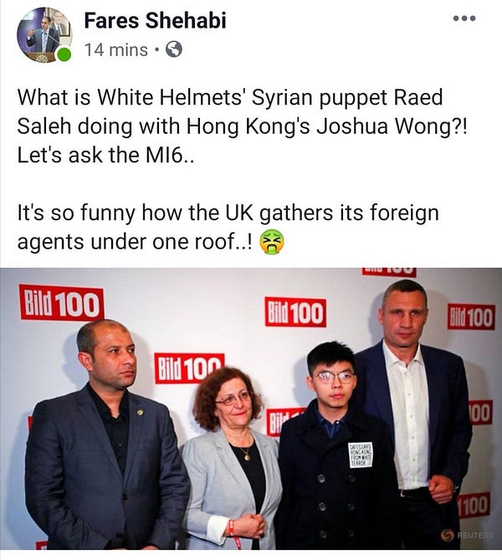Click the white protest sign on dark jacket
This screenshot has width=502, height=560.
(x=361, y=455)
